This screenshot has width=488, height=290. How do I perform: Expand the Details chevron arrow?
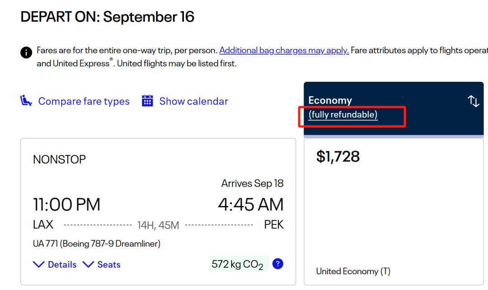(39, 264)
